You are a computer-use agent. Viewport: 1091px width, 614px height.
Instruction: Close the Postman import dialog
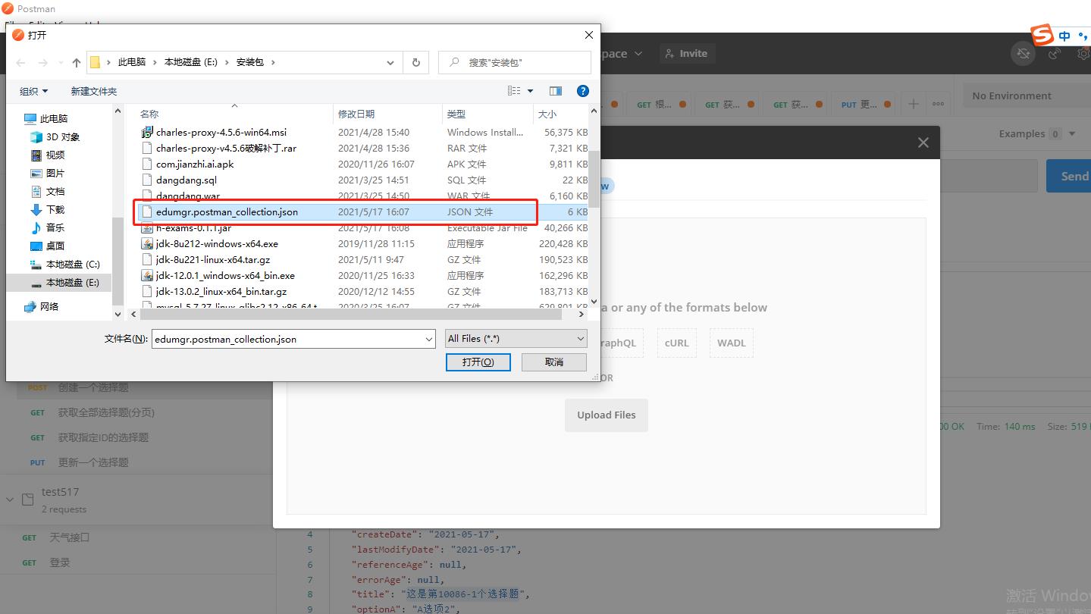tap(923, 143)
